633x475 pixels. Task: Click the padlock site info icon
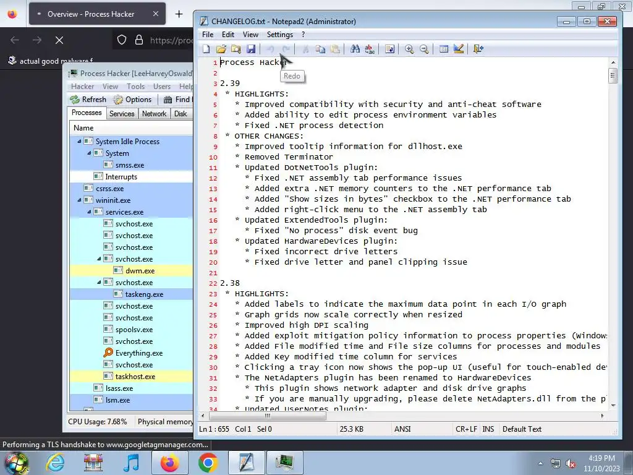(x=139, y=40)
